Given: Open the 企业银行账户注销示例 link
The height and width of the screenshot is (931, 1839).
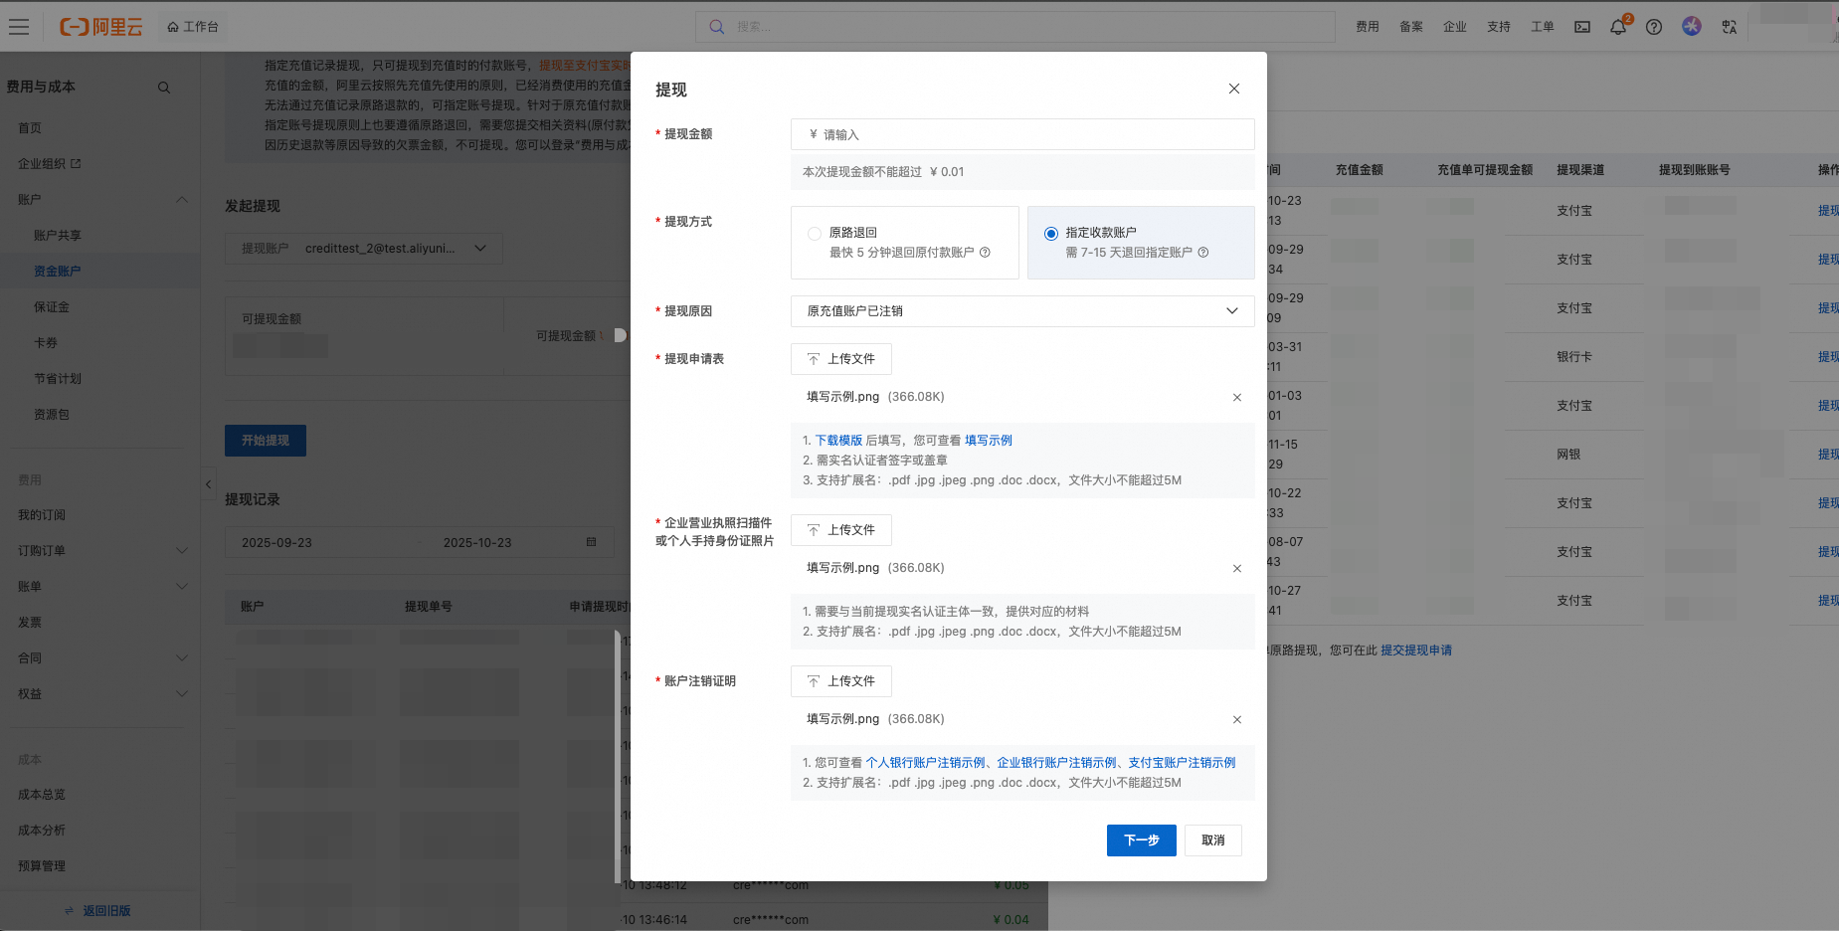Looking at the screenshot, I should tap(1056, 763).
